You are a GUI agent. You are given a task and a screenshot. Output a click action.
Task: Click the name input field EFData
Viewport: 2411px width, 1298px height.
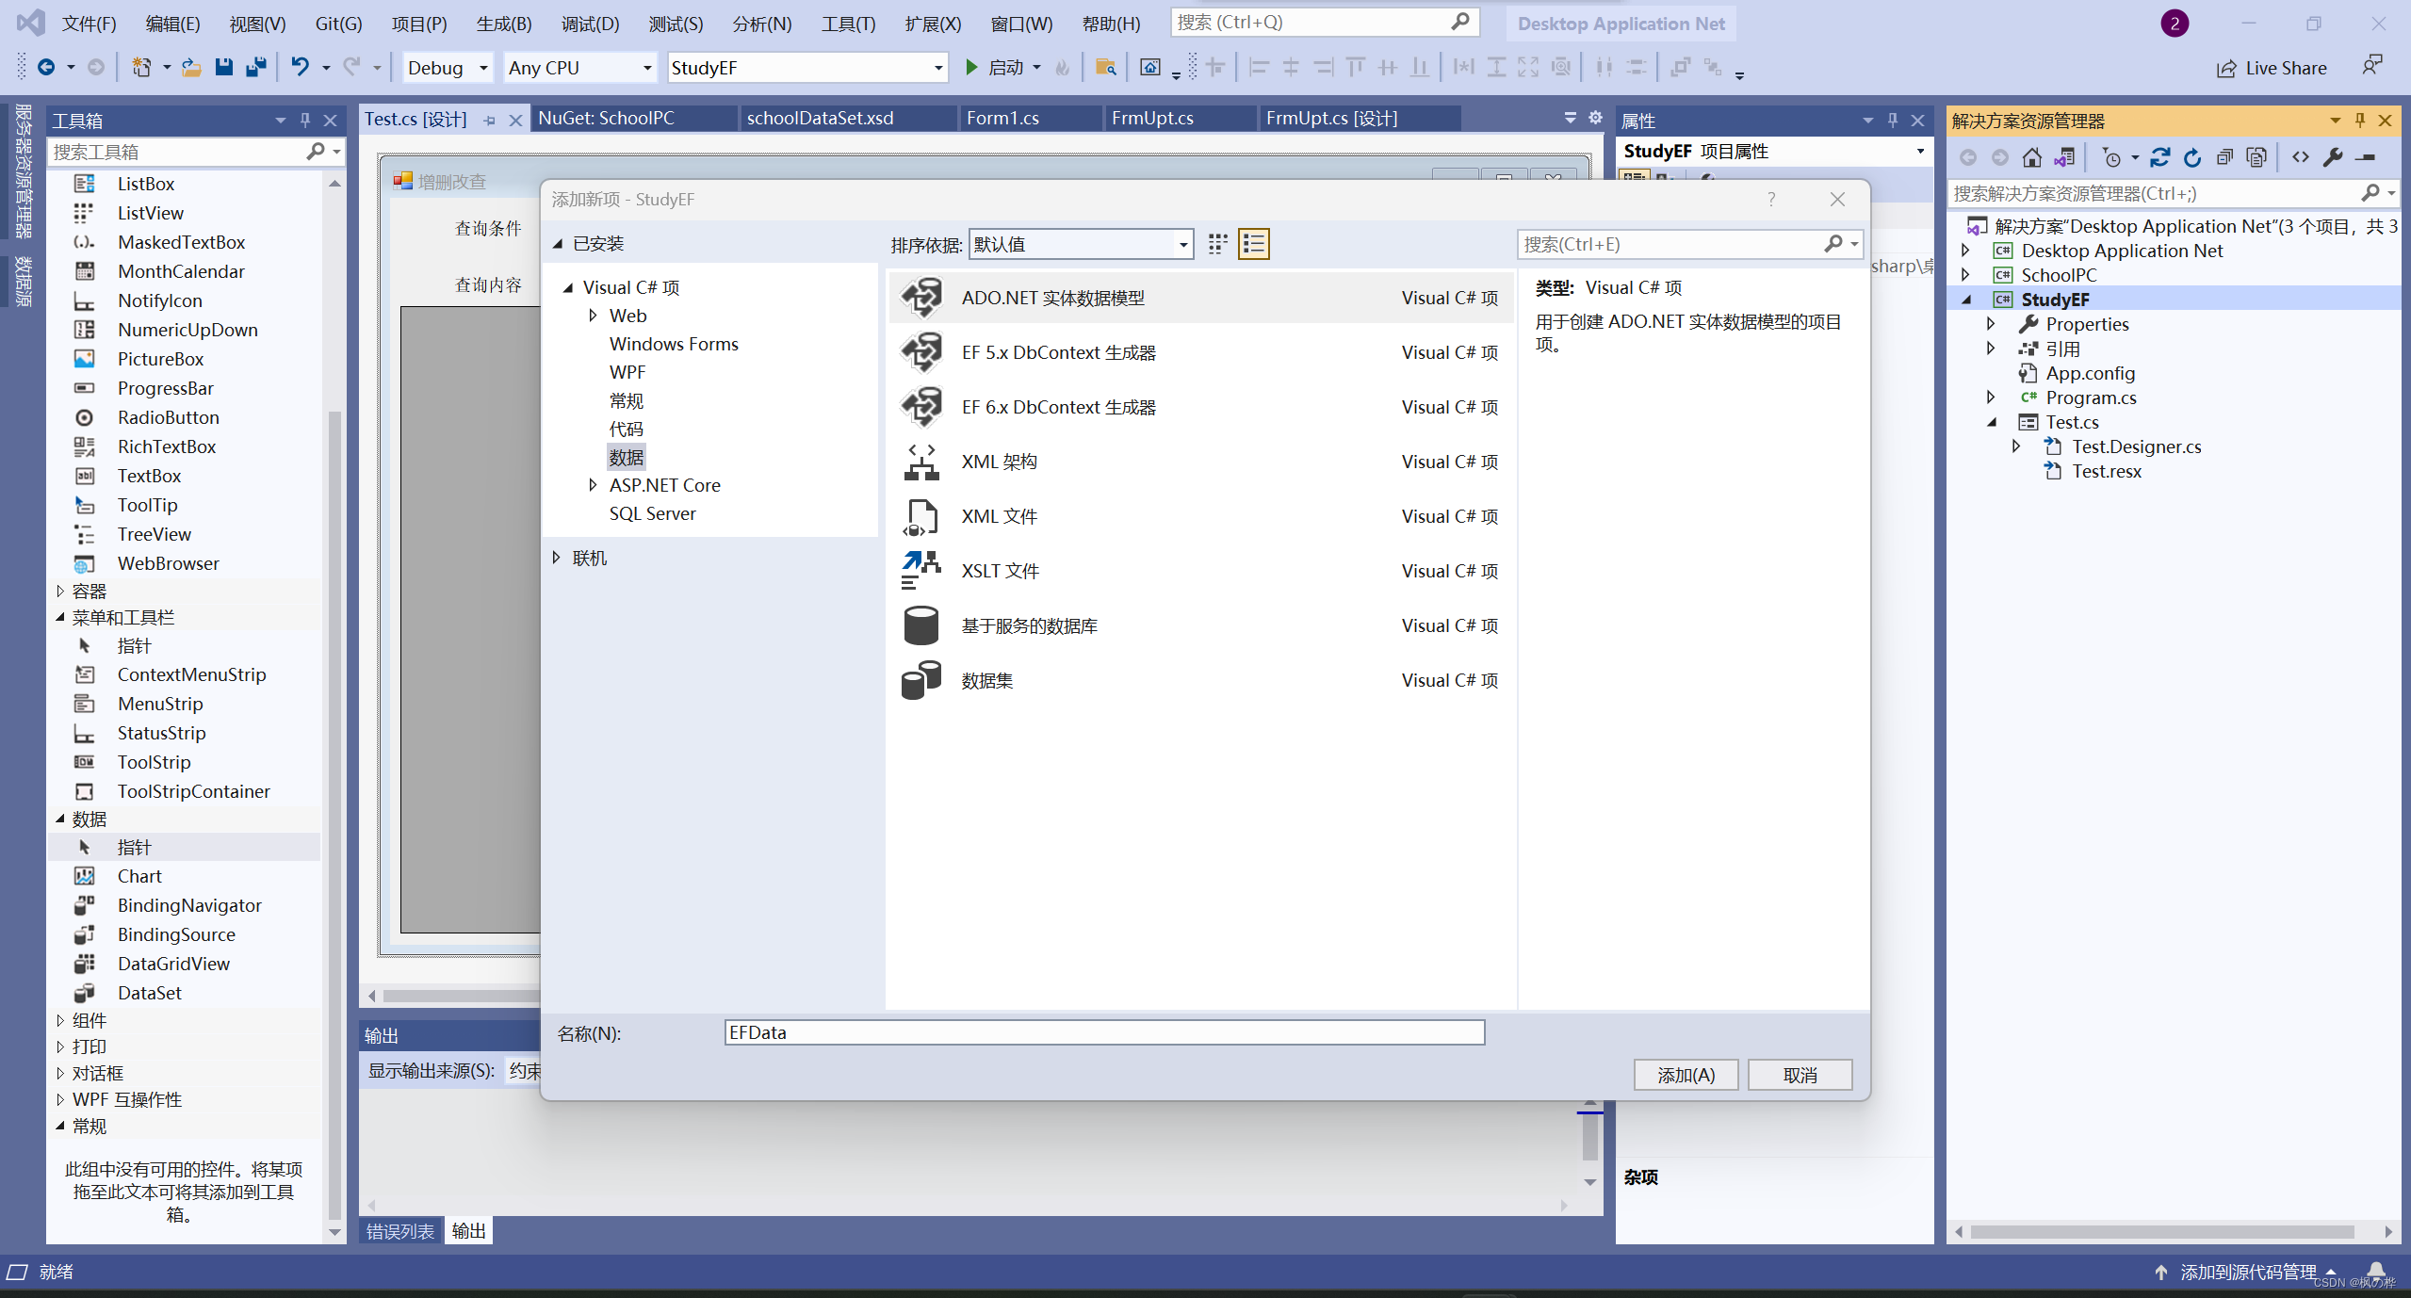pos(1103,1032)
